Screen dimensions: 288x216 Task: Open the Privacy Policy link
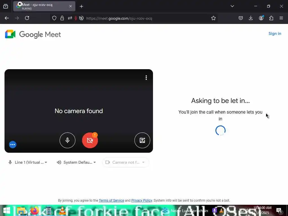click(142, 200)
